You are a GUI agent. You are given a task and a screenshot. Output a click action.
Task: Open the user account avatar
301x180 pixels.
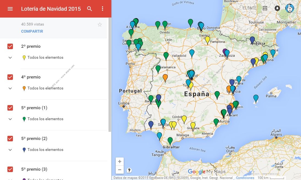[x=290, y=8]
